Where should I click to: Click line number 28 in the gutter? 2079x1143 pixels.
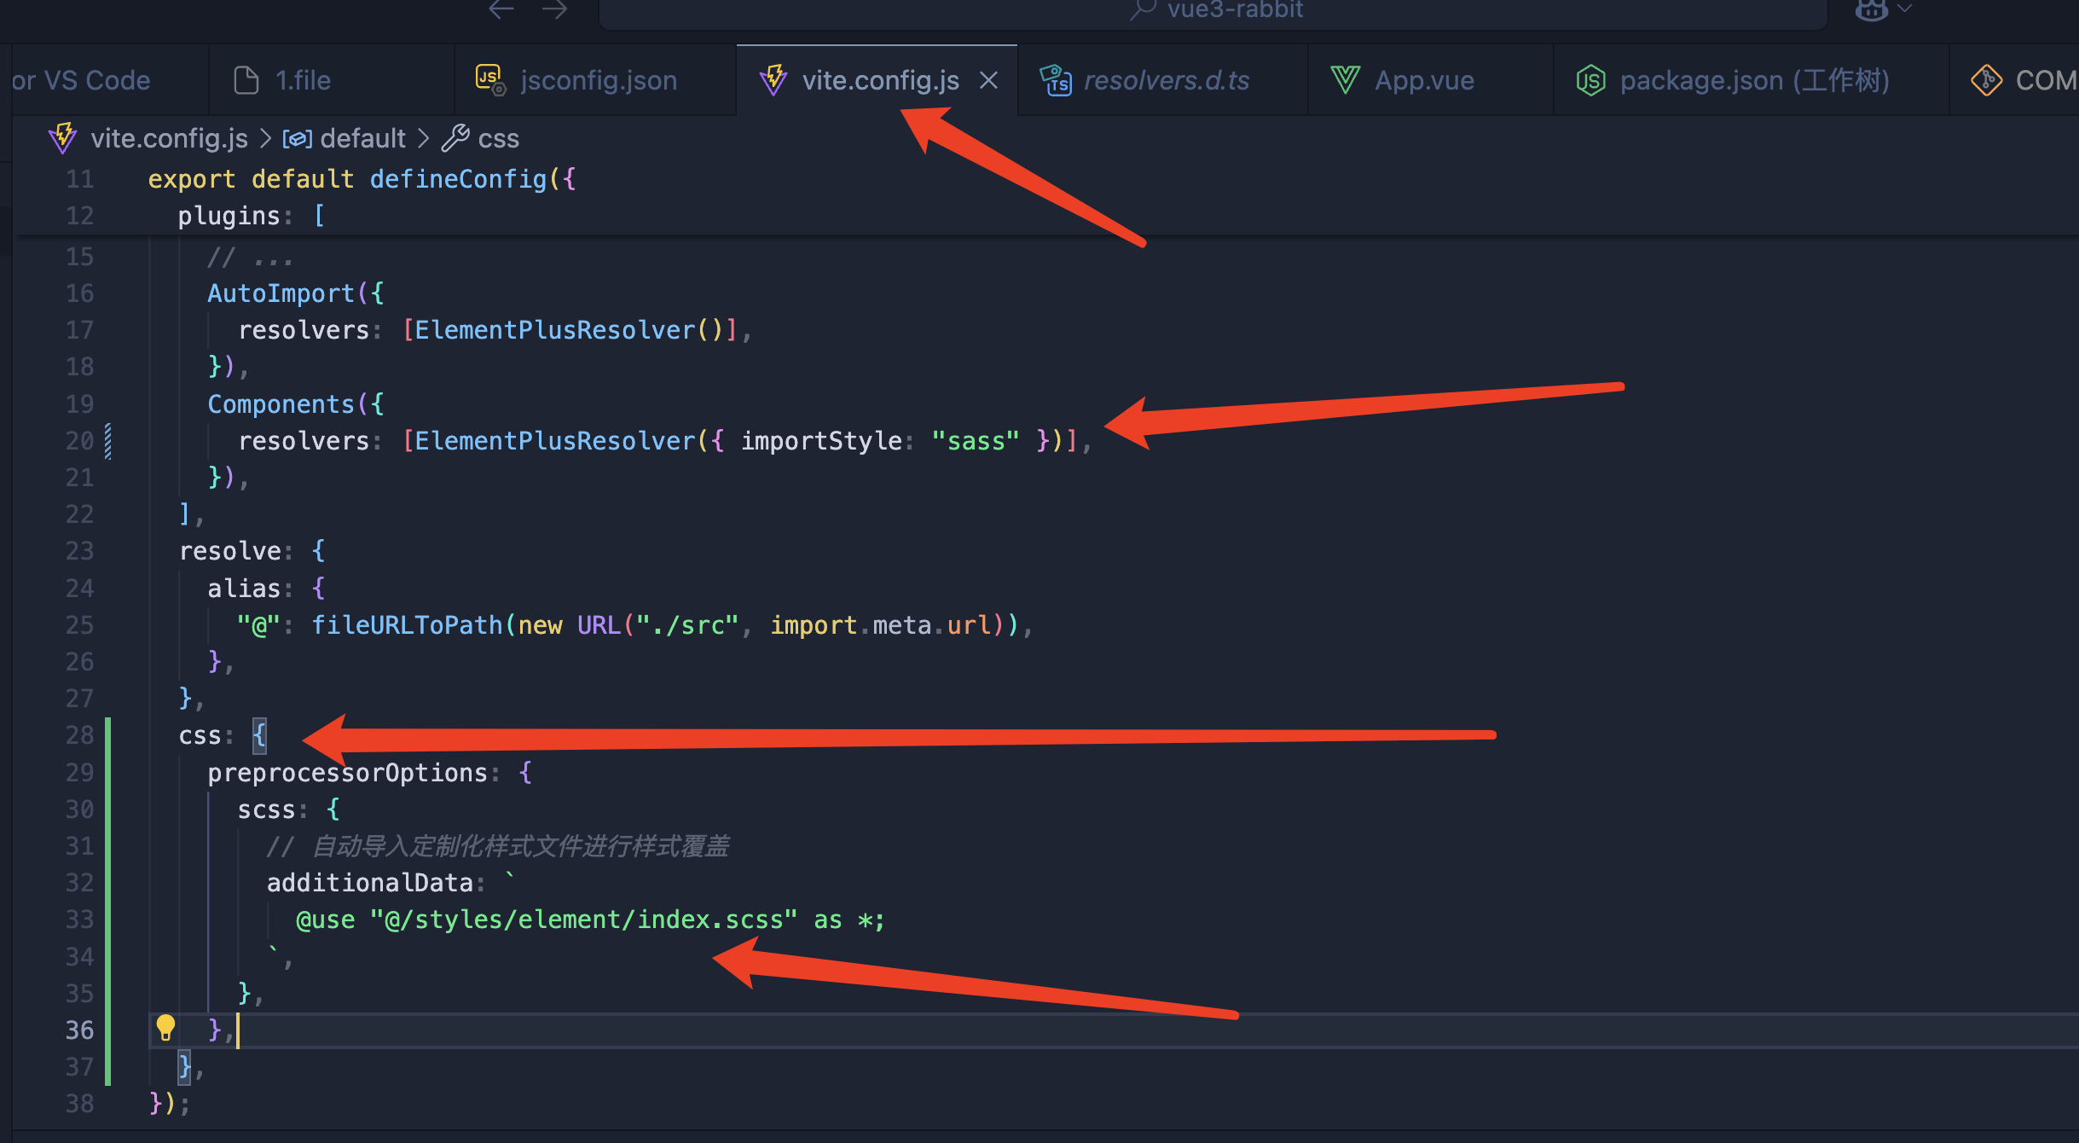(79, 735)
